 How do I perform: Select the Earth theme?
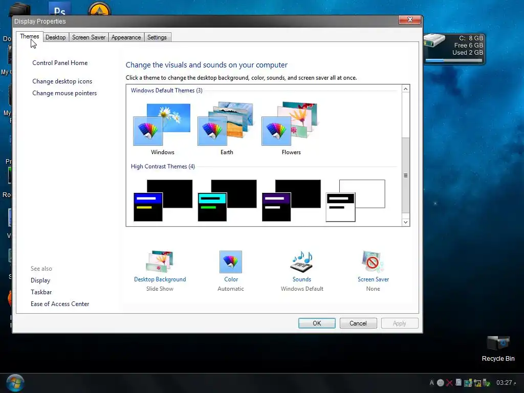point(226,128)
